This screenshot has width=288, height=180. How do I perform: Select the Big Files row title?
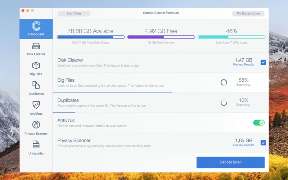66,80
